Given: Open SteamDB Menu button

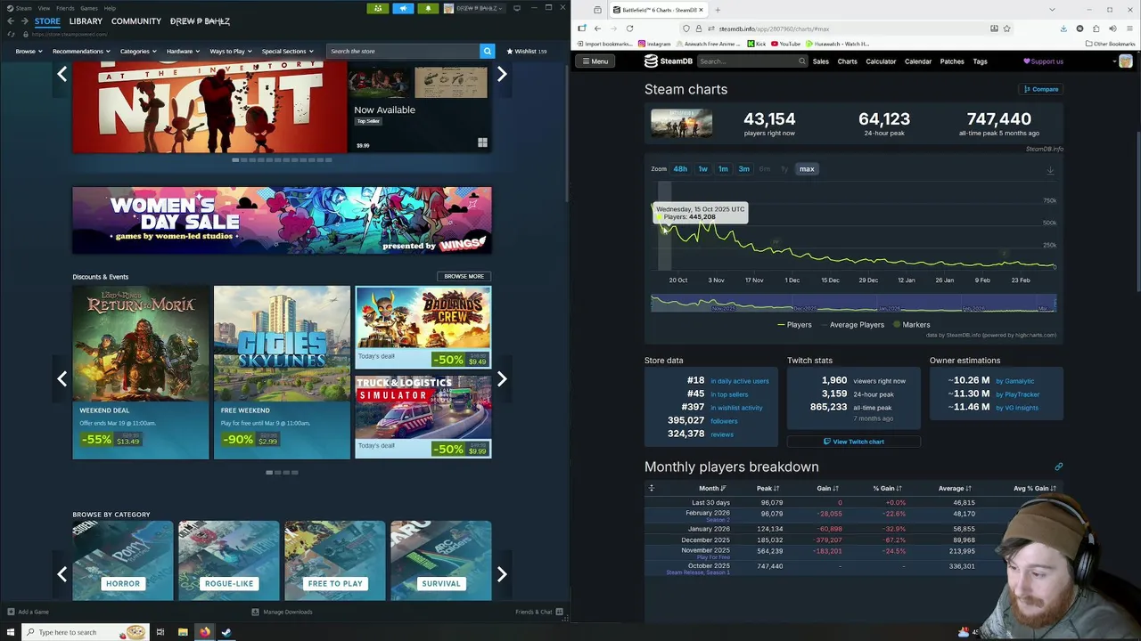Looking at the screenshot, I should point(594,61).
